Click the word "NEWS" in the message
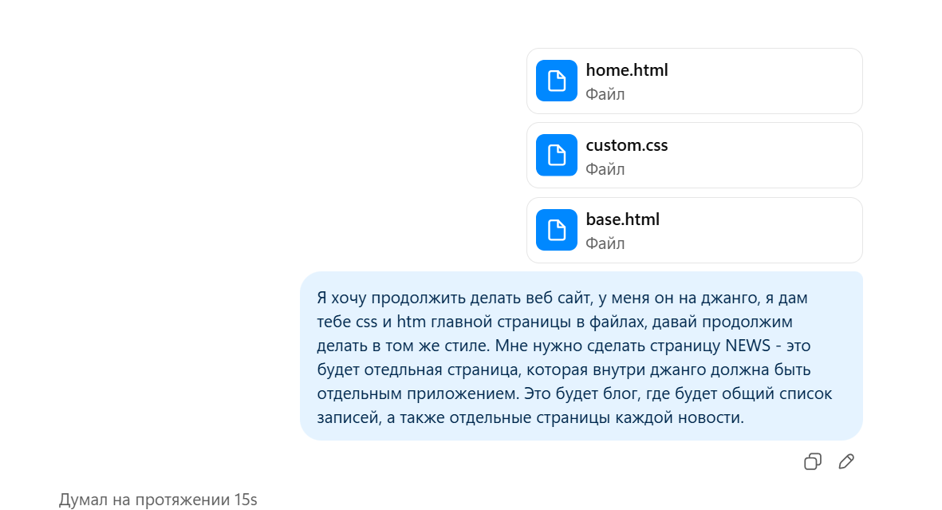Viewport: 942px width, 510px height. [x=750, y=346]
